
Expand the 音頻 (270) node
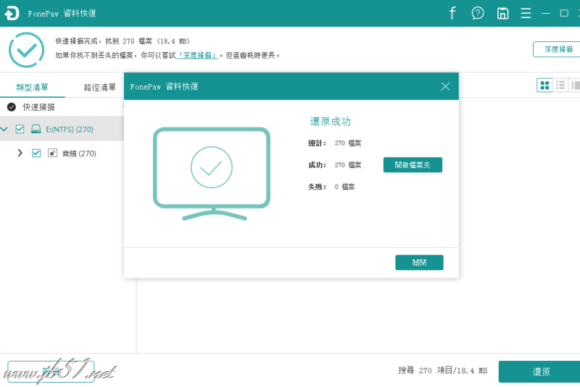[20, 153]
